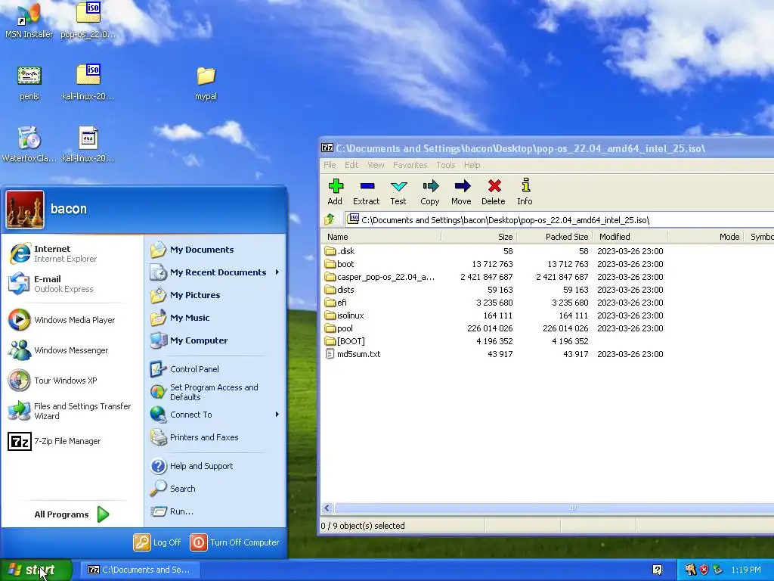Image resolution: width=774 pixels, height=581 pixels.
Task: Click the help question mark taskbar icon
Action: click(657, 570)
